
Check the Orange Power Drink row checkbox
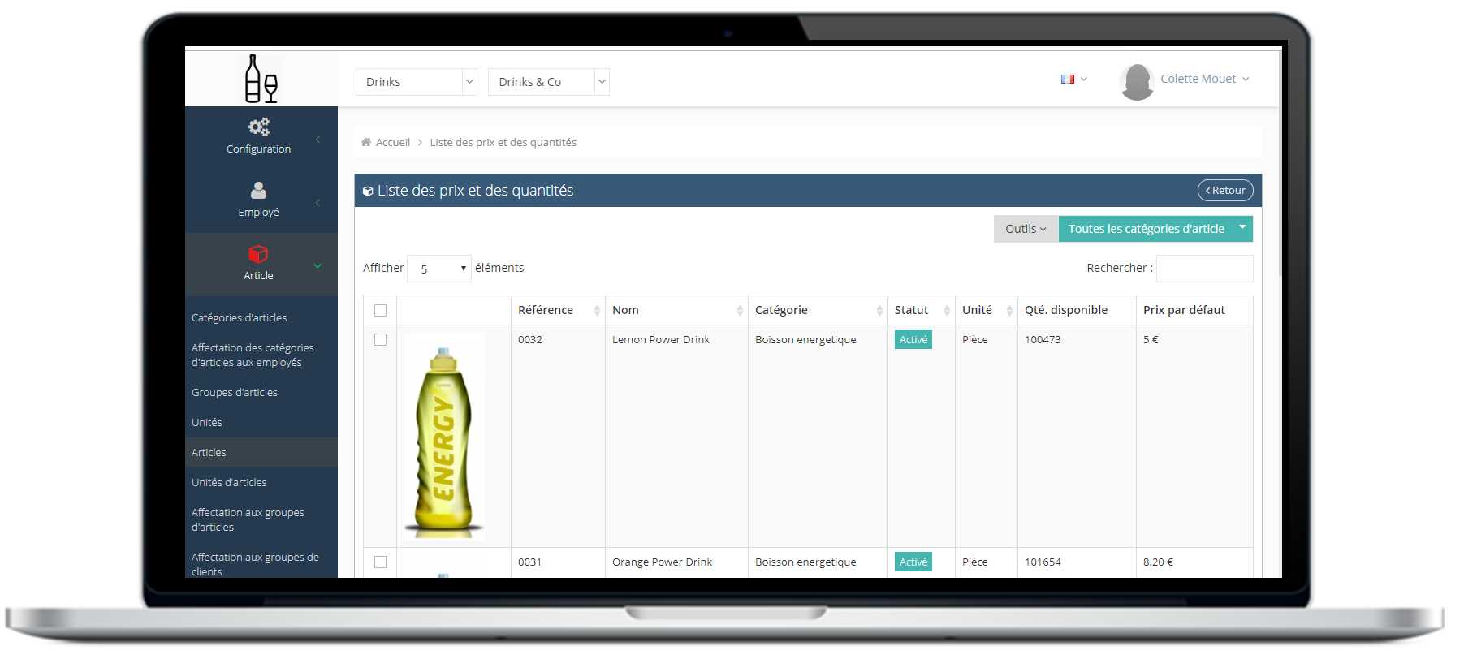click(380, 562)
